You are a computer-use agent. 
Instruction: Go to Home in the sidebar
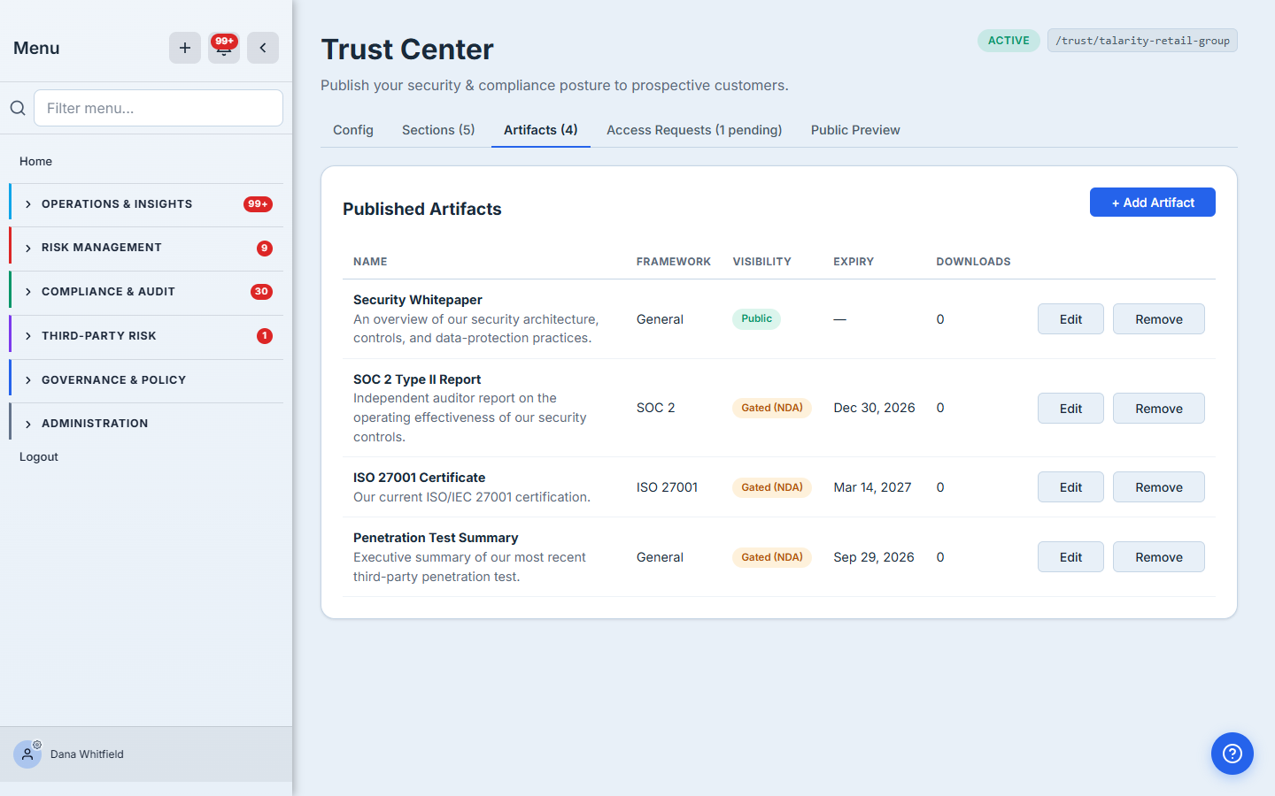pos(35,161)
